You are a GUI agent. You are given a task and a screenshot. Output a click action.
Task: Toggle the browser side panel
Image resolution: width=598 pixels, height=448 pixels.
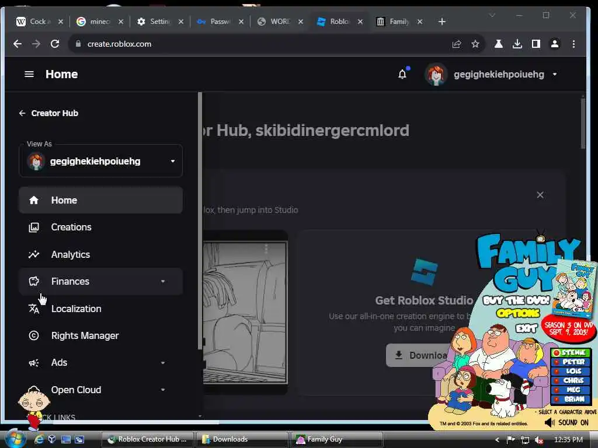[536, 44]
